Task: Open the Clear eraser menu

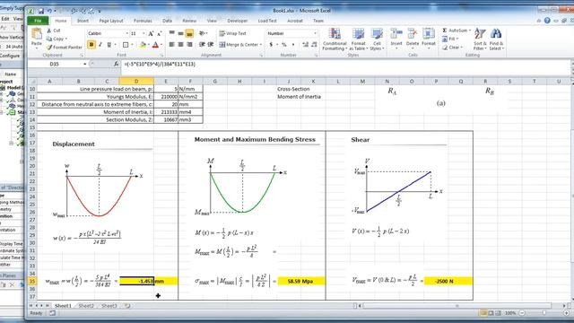Action: click(x=452, y=48)
